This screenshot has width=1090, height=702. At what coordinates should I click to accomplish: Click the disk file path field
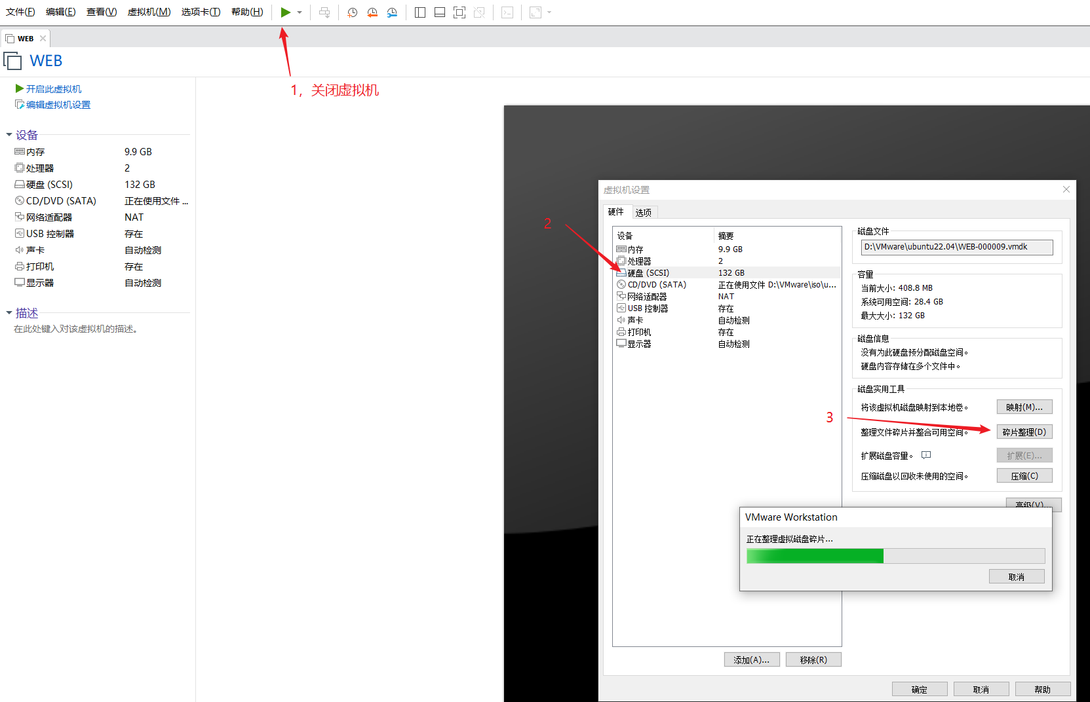point(957,247)
